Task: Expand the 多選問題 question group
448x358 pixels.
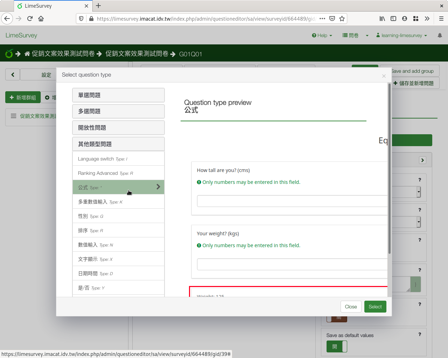Action: click(x=118, y=111)
